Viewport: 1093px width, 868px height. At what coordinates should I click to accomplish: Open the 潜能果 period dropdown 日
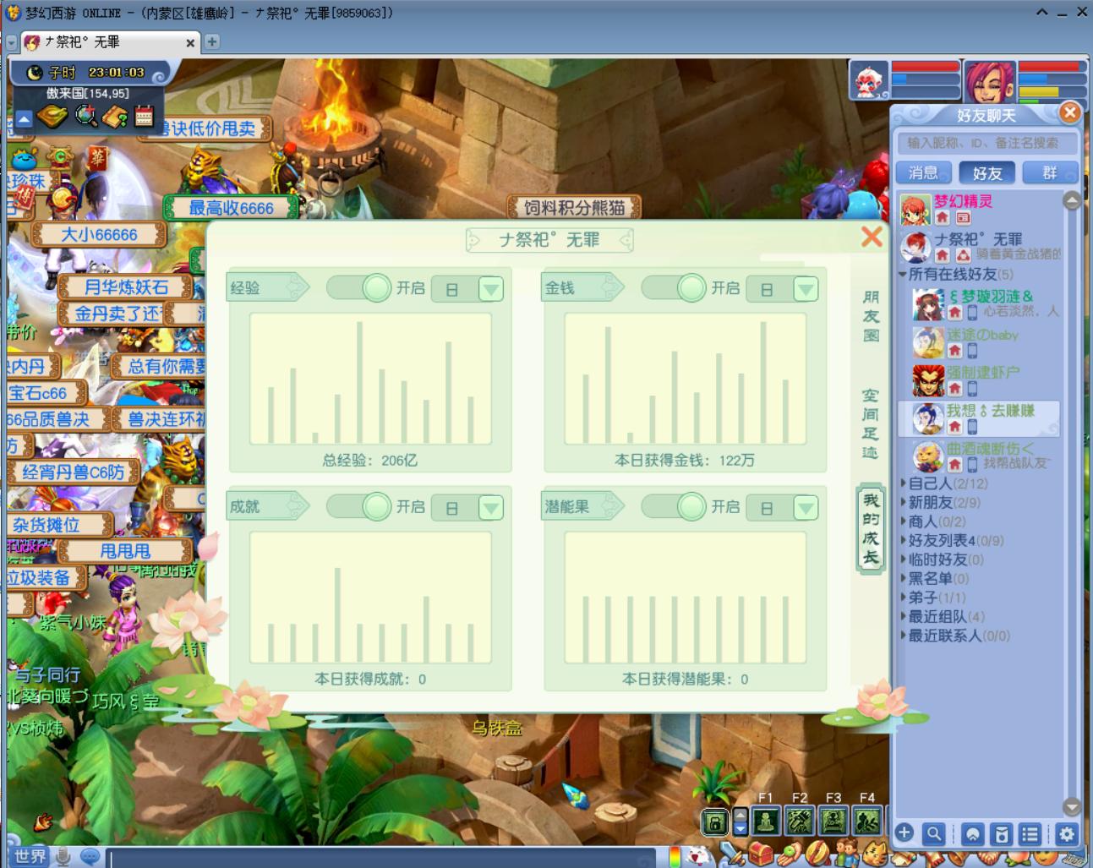click(783, 508)
